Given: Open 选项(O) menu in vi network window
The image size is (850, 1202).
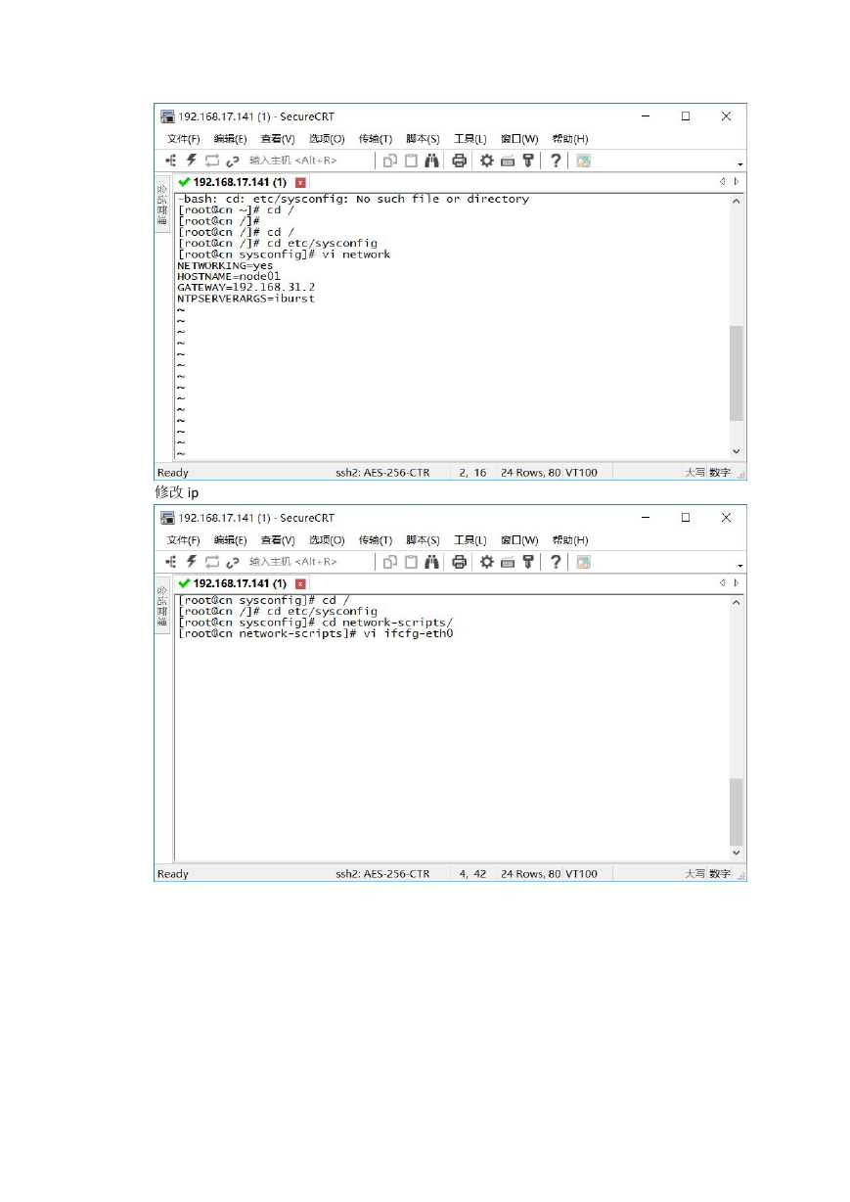Looking at the screenshot, I should pyautogui.click(x=327, y=139).
